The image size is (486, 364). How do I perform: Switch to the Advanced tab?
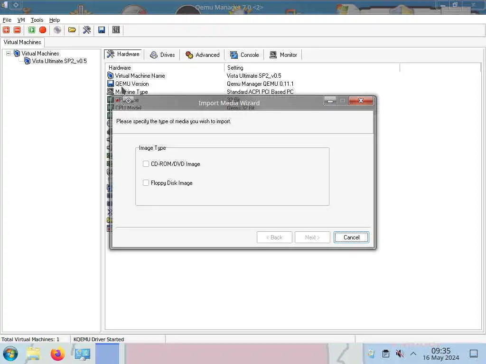(x=202, y=55)
